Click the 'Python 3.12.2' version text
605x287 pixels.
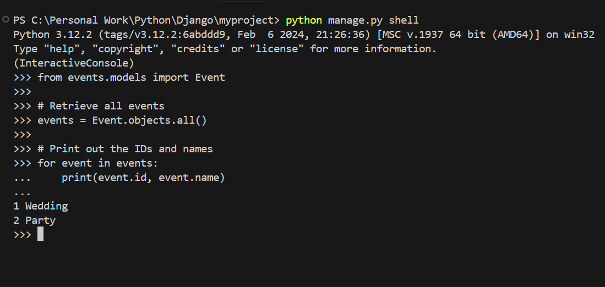47,35
